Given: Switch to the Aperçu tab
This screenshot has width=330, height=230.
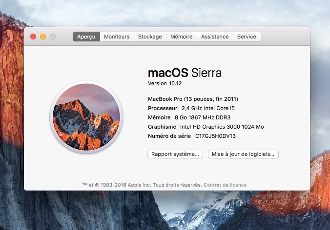Looking at the screenshot, I should pos(86,37).
